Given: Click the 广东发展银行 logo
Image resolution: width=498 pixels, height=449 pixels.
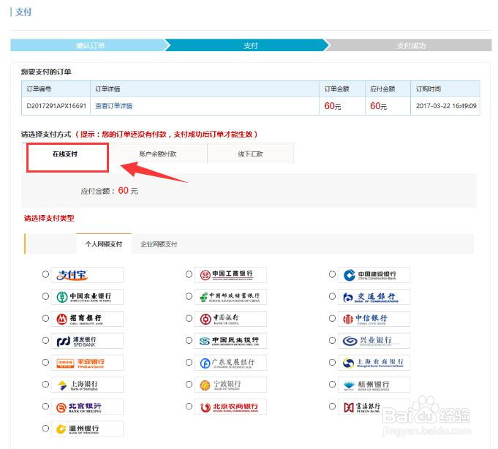Looking at the screenshot, I should coord(230,363).
